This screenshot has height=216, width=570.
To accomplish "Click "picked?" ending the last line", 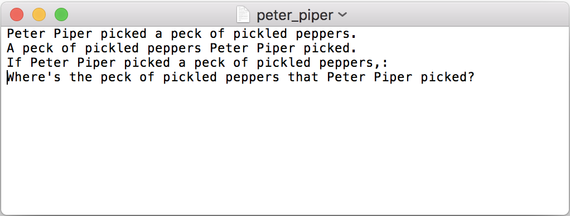I will (447, 77).
